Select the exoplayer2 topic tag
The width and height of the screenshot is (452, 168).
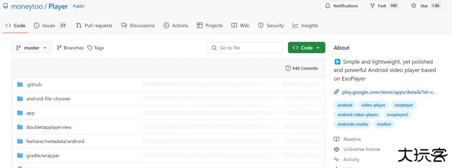tap(398, 115)
